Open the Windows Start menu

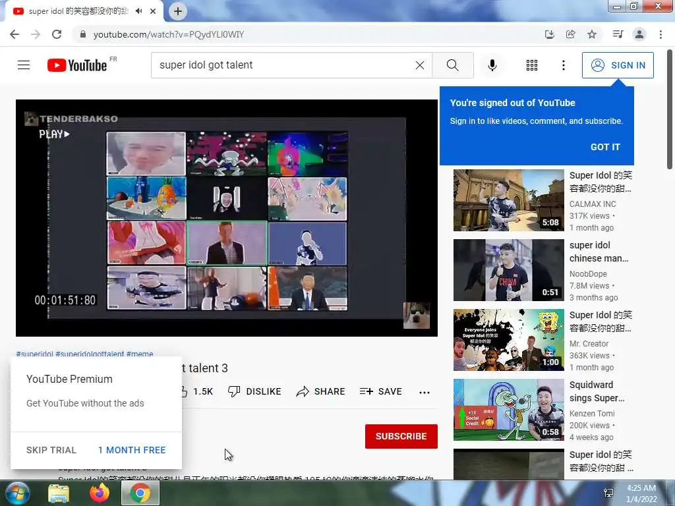coord(16,493)
